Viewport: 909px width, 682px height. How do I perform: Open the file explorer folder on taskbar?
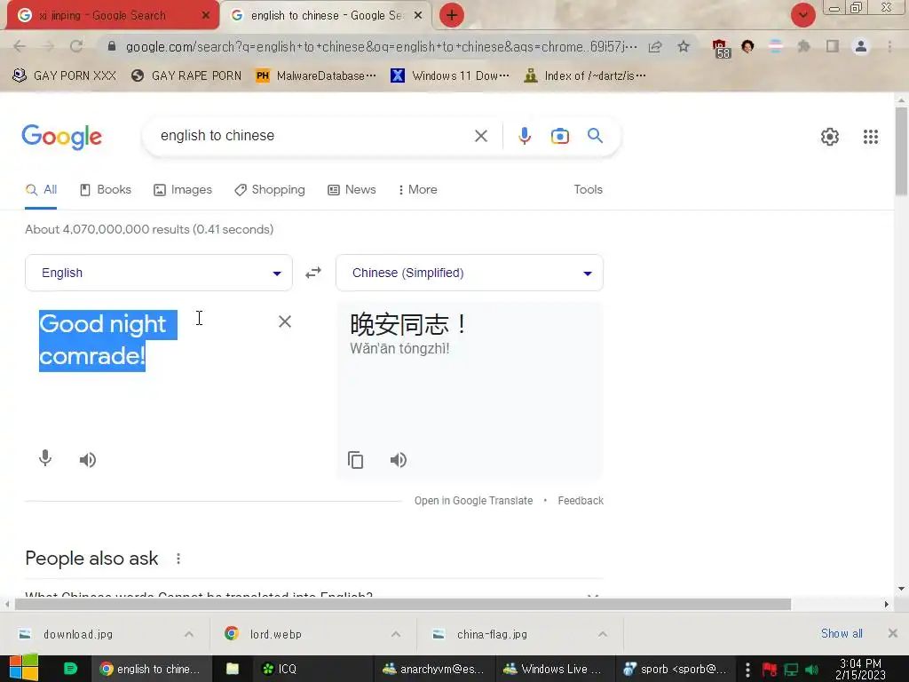(x=233, y=669)
